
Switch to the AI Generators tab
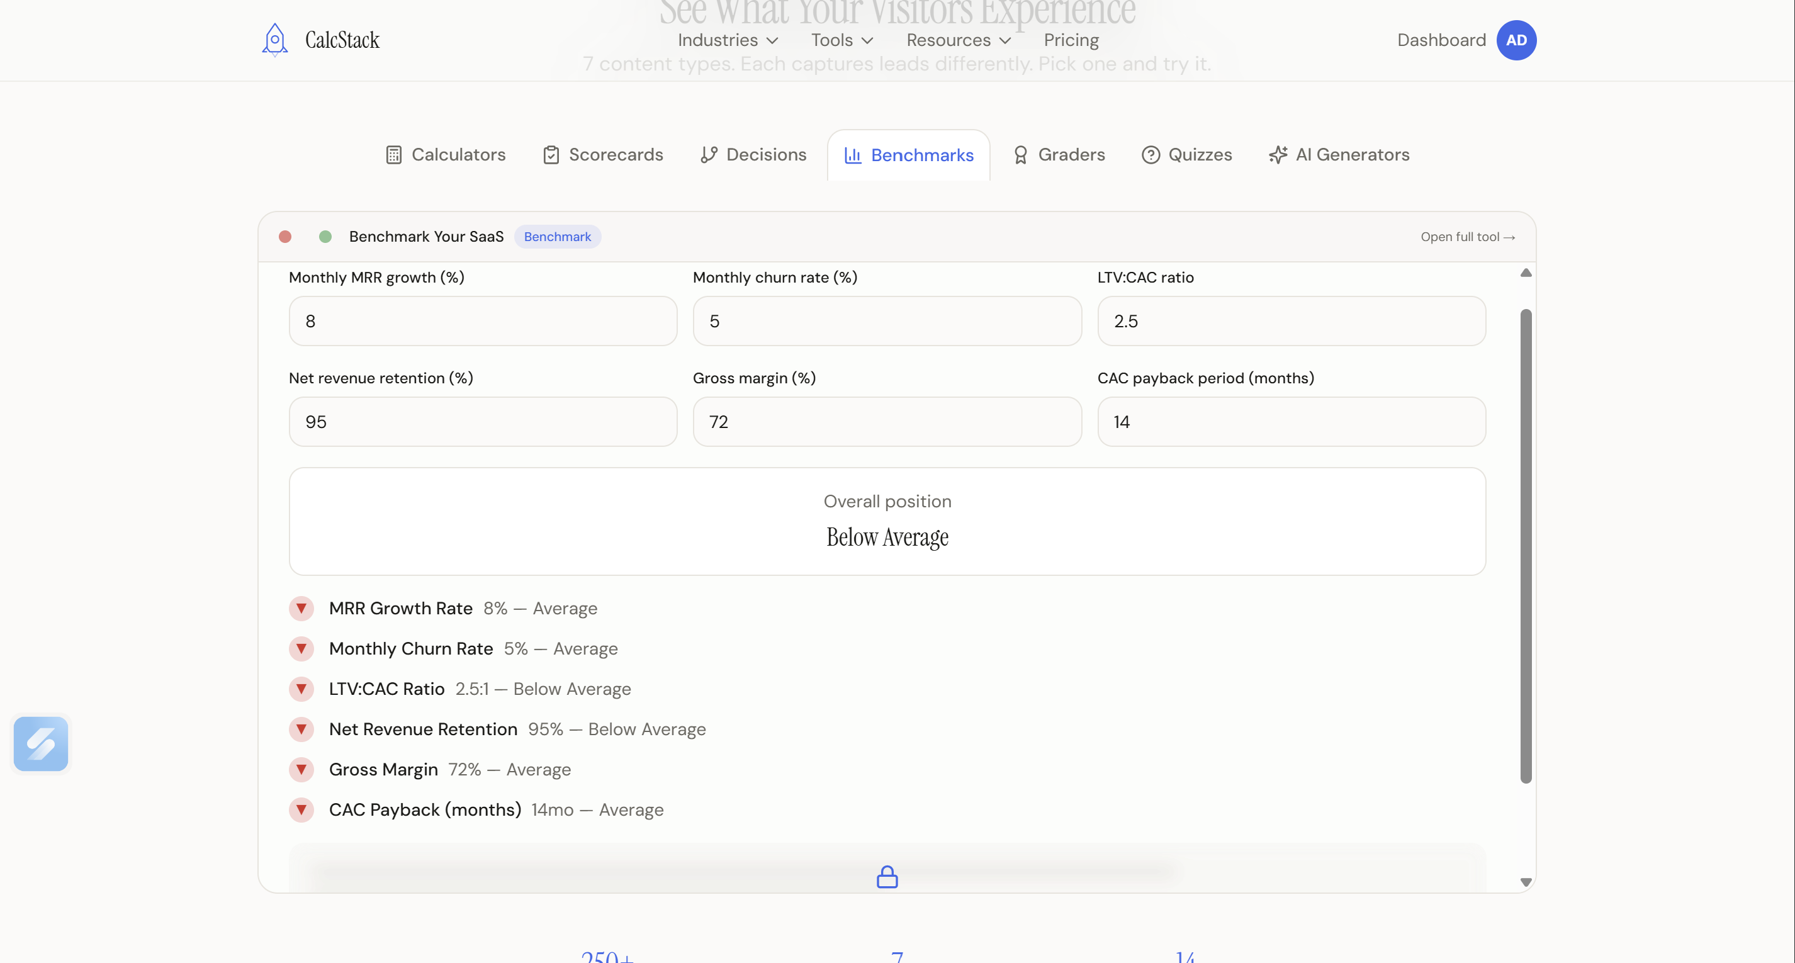1339,155
